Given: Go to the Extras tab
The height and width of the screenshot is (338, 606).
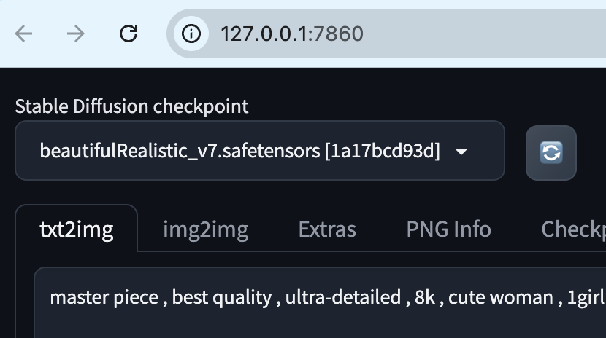Looking at the screenshot, I should (327, 229).
